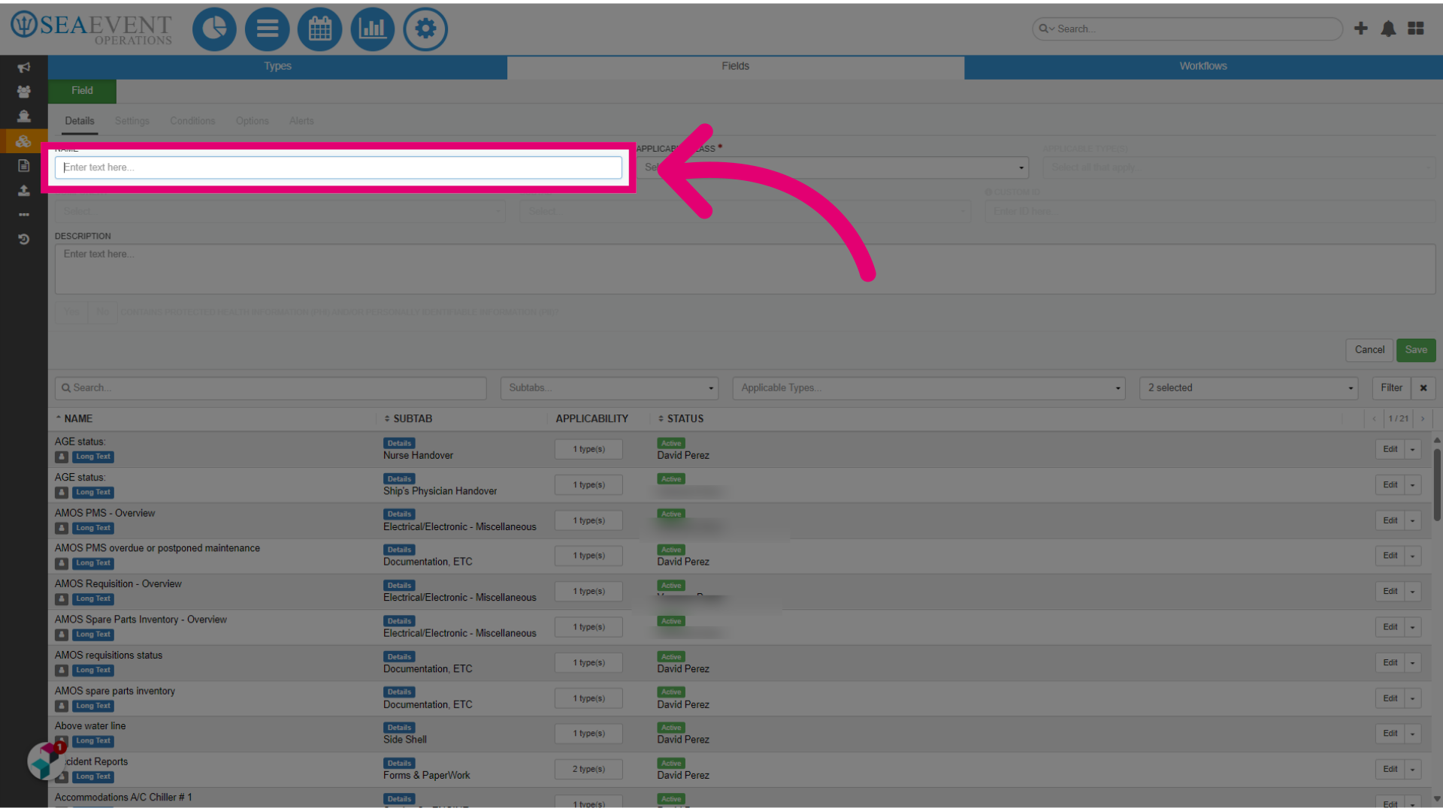
Task: Click the ellipsis more sidebar icon
Action: click(24, 215)
